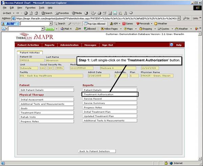
Task: Open the Favorites toolbar button
Action: pyautogui.click(x=63, y=13)
